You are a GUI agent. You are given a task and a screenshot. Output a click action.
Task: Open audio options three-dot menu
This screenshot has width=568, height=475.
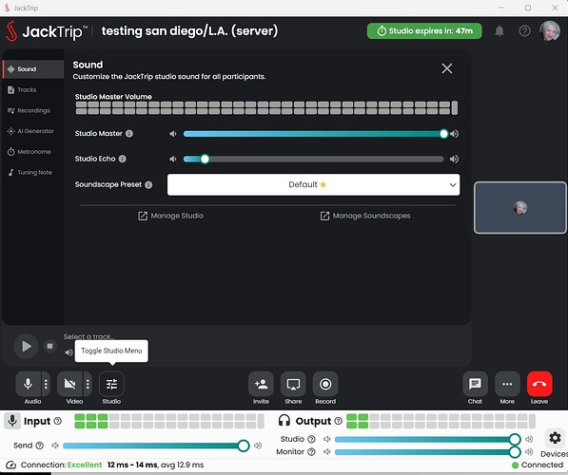pyautogui.click(x=46, y=384)
